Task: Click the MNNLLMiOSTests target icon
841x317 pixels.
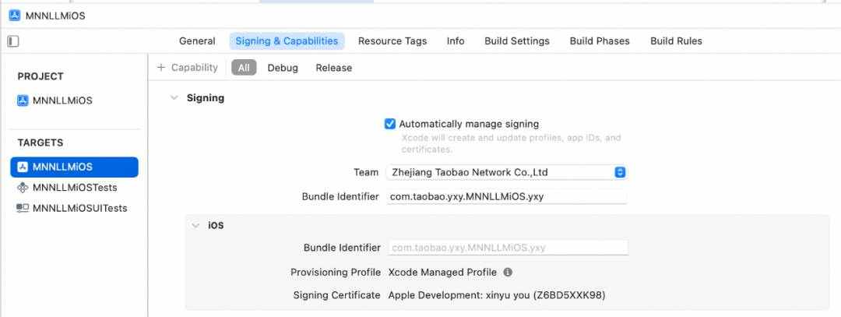Action: (x=23, y=188)
